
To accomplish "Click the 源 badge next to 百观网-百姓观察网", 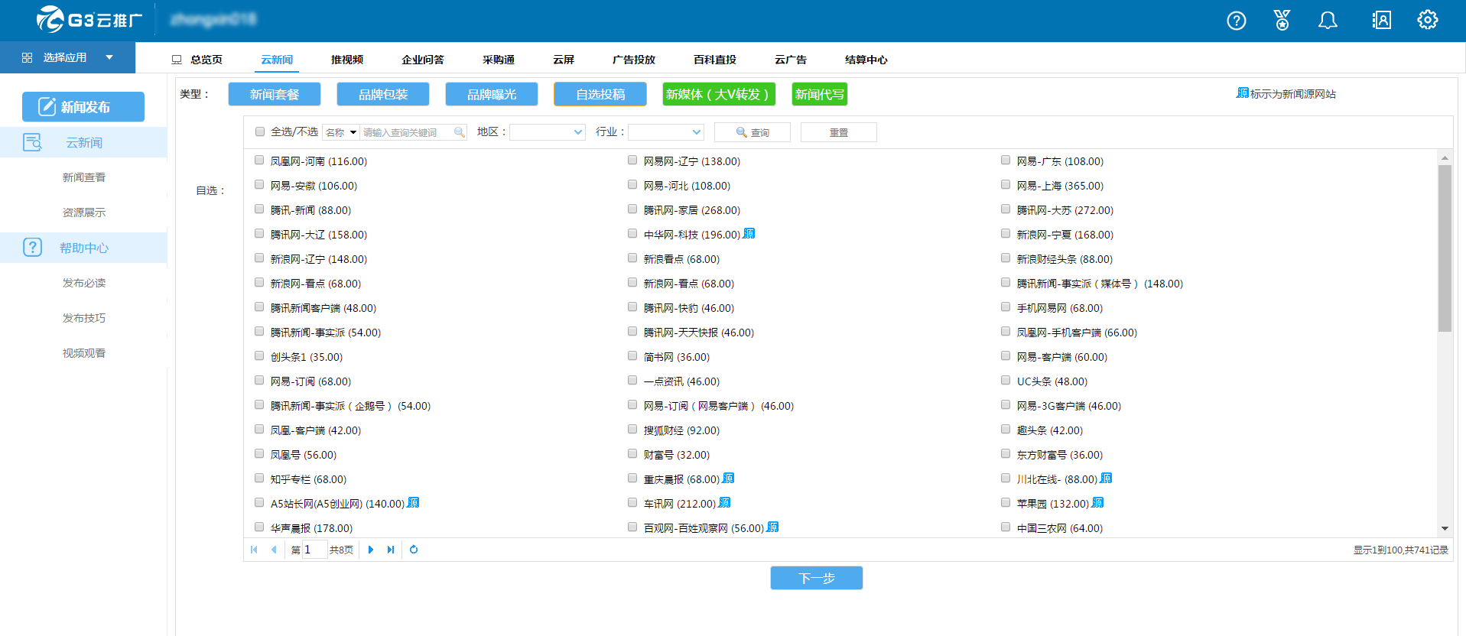I will (772, 527).
